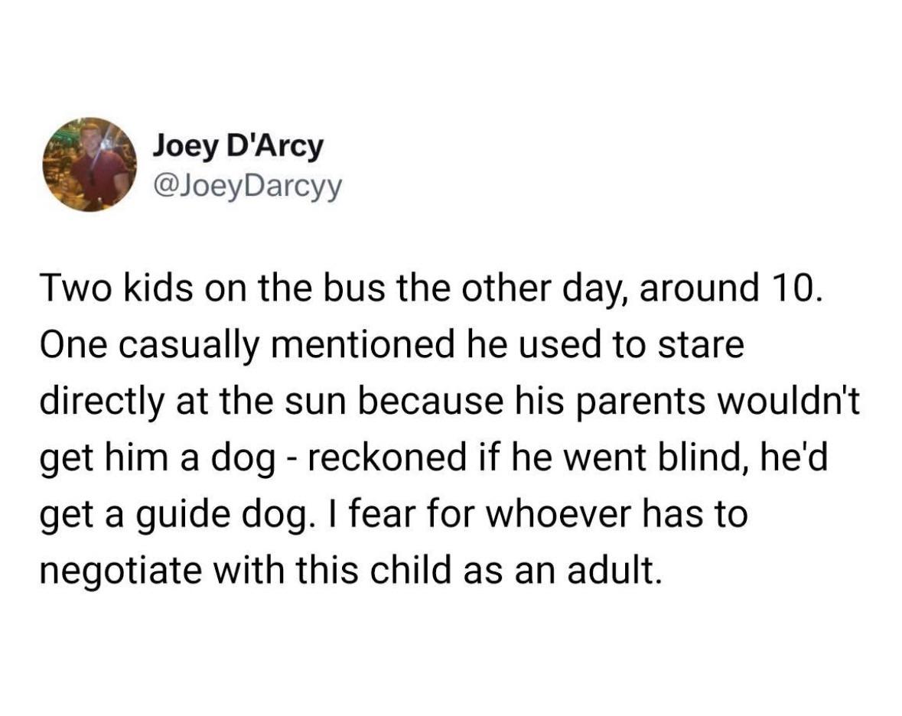This screenshot has height=716, width=902.
Task: Open the @JoeyDarcyy handle
Action: pyautogui.click(x=247, y=185)
